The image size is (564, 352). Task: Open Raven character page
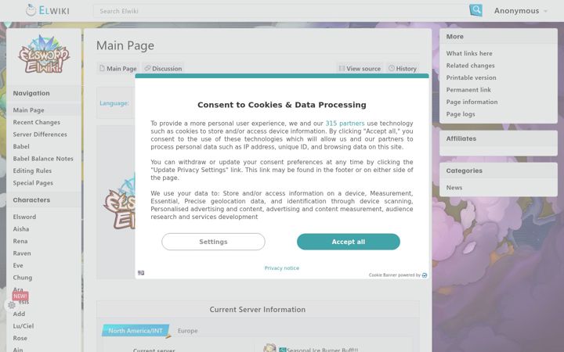tap(22, 253)
